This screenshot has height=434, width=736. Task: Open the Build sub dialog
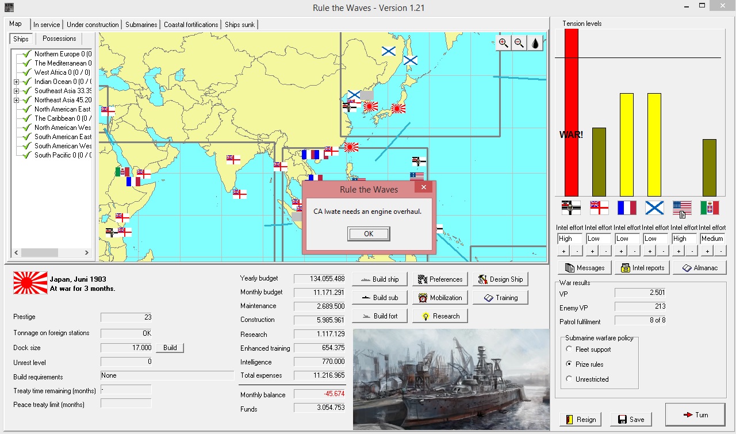tap(379, 298)
